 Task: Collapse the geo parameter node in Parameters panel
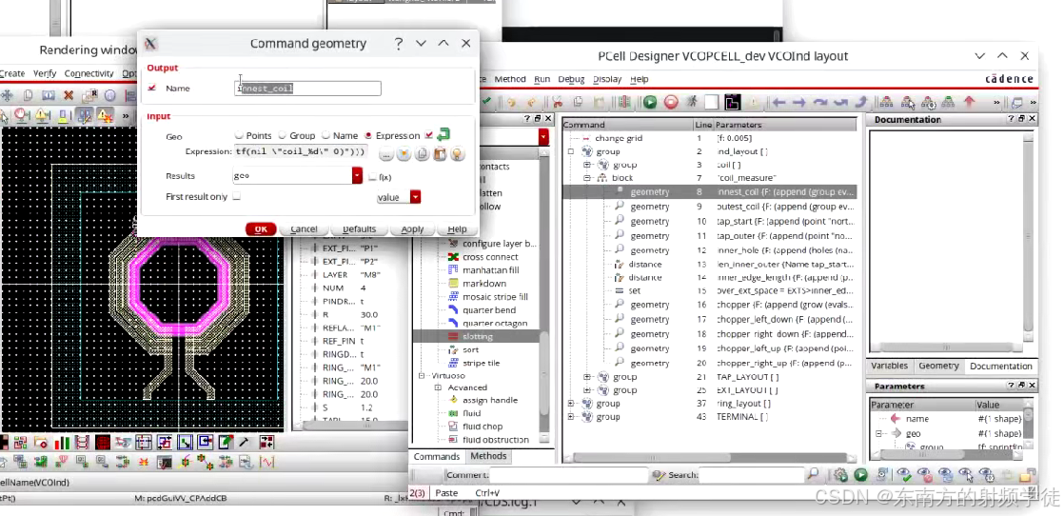(880, 433)
